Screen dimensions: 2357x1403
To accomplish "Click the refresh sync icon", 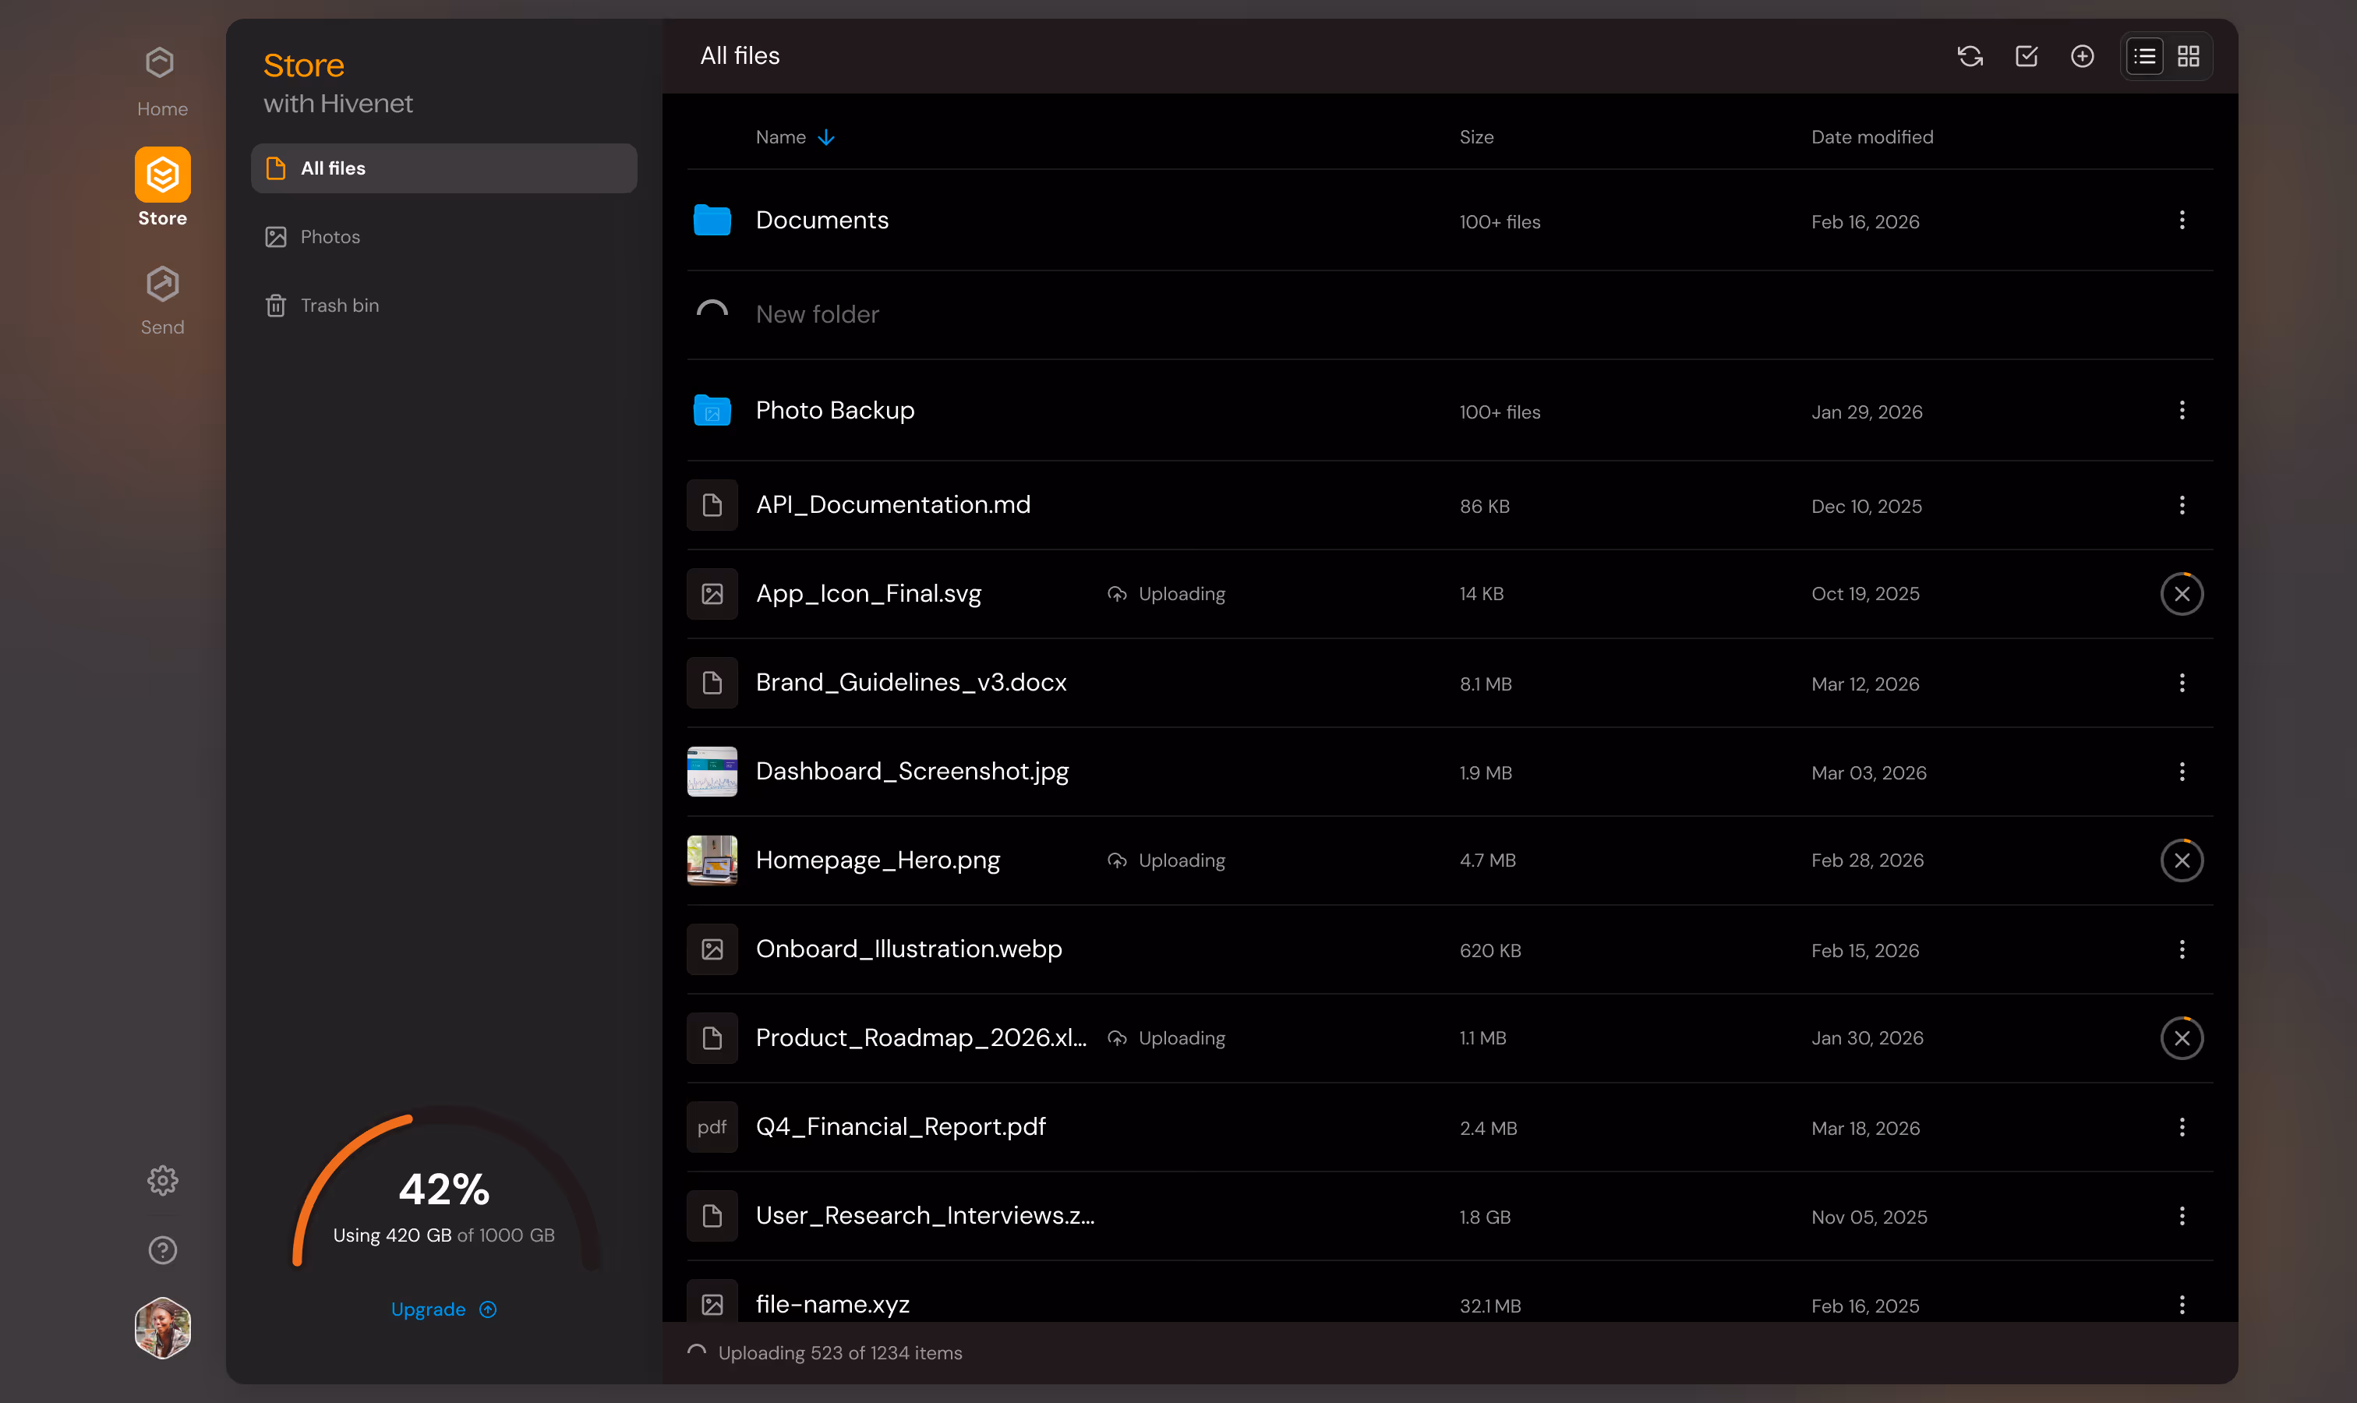I will [1970, 57].
